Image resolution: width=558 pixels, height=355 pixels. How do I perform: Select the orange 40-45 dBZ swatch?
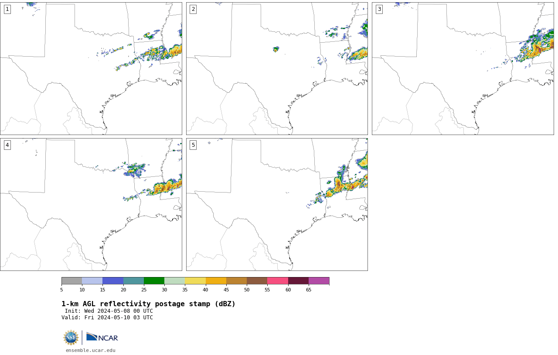point(216,281)
